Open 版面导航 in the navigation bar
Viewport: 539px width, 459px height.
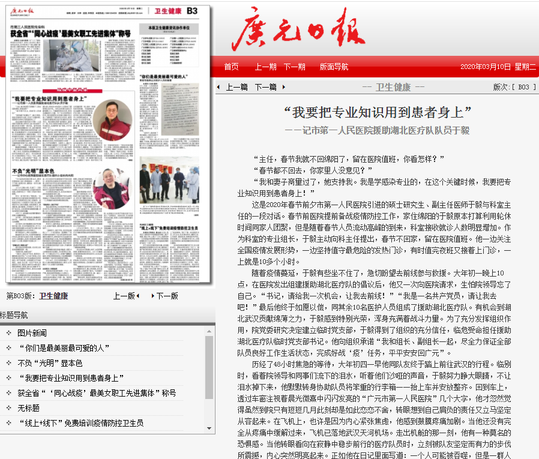(334, 67)
